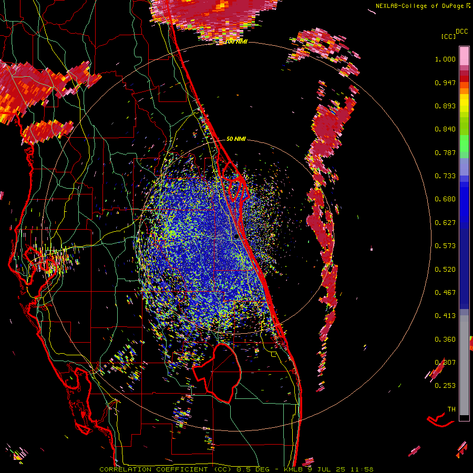This screenshot has height=473, width=473.
Task: Click the 0.413 legend value
Action: click(x=445, y=316)
